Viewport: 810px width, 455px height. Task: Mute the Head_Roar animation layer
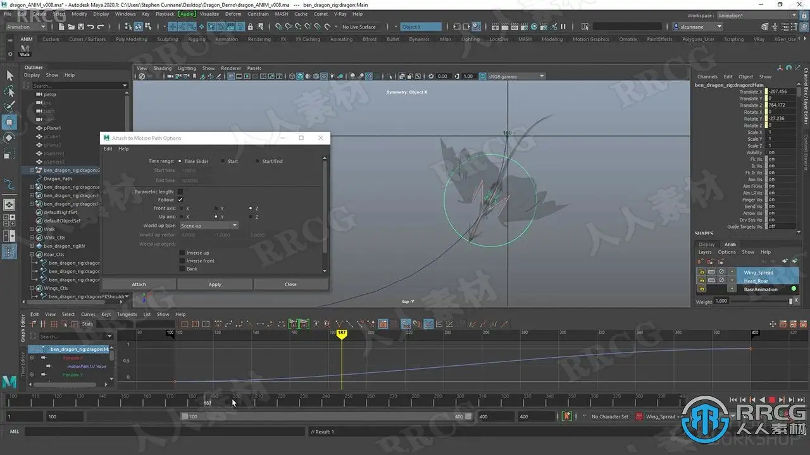[x=721, y=281]
